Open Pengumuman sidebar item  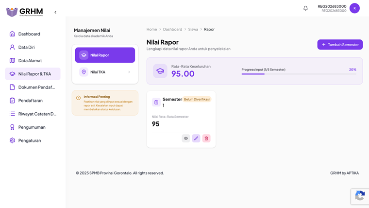point(33,127)
